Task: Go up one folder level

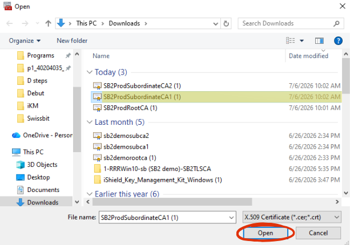Action: tap(48, 23)
